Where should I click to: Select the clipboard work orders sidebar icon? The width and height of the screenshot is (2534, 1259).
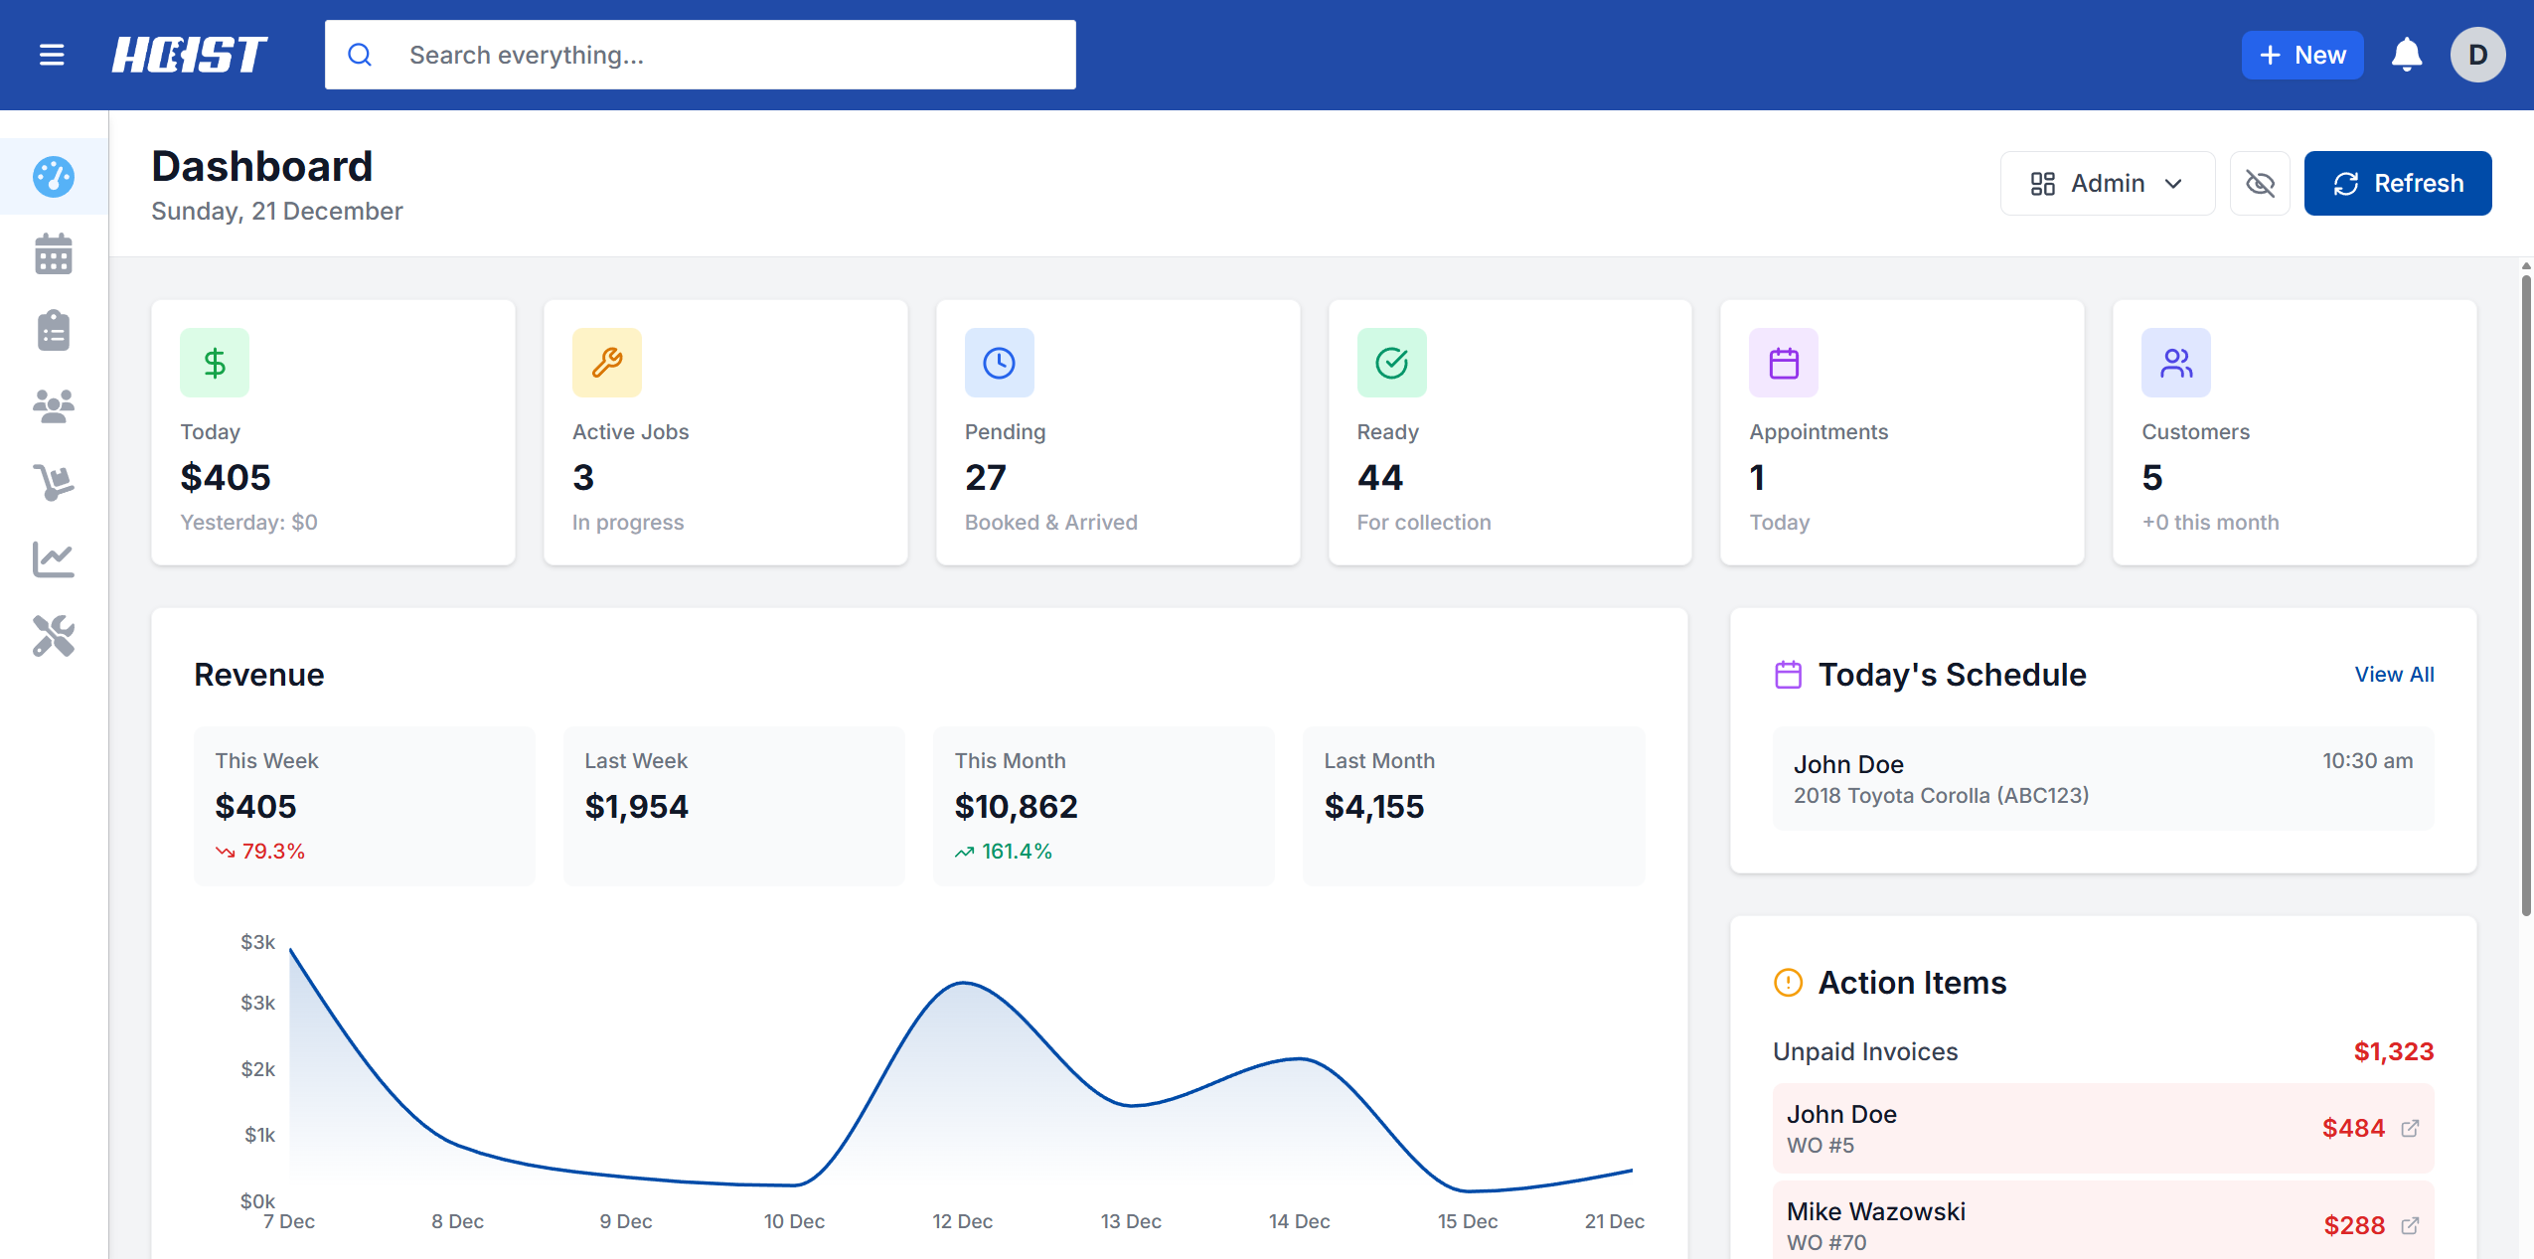tap(53, 330)
